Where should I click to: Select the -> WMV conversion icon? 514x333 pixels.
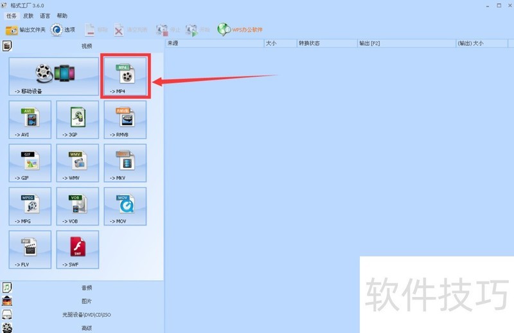coord(78,163)
